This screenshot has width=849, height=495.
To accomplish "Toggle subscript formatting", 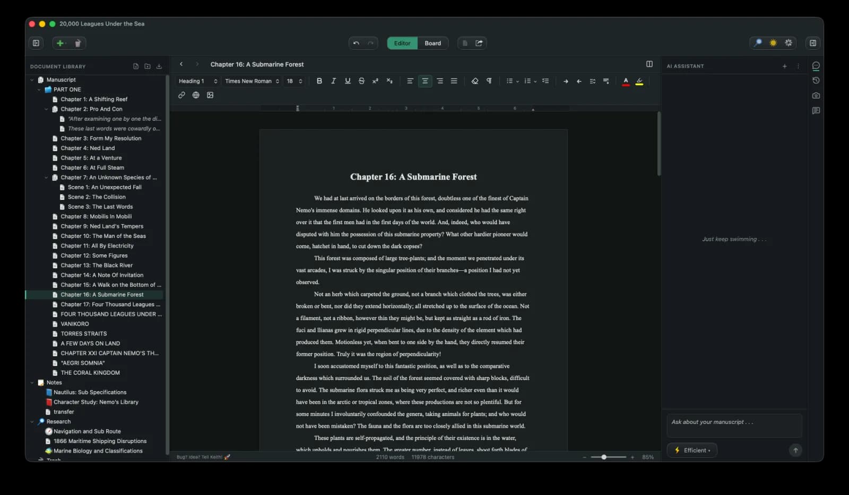I will [x=389, y=81].
